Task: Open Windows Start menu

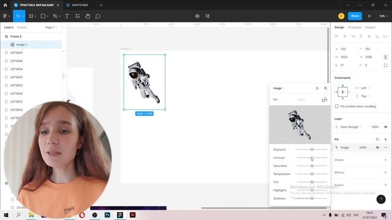Action: (6, 215)
